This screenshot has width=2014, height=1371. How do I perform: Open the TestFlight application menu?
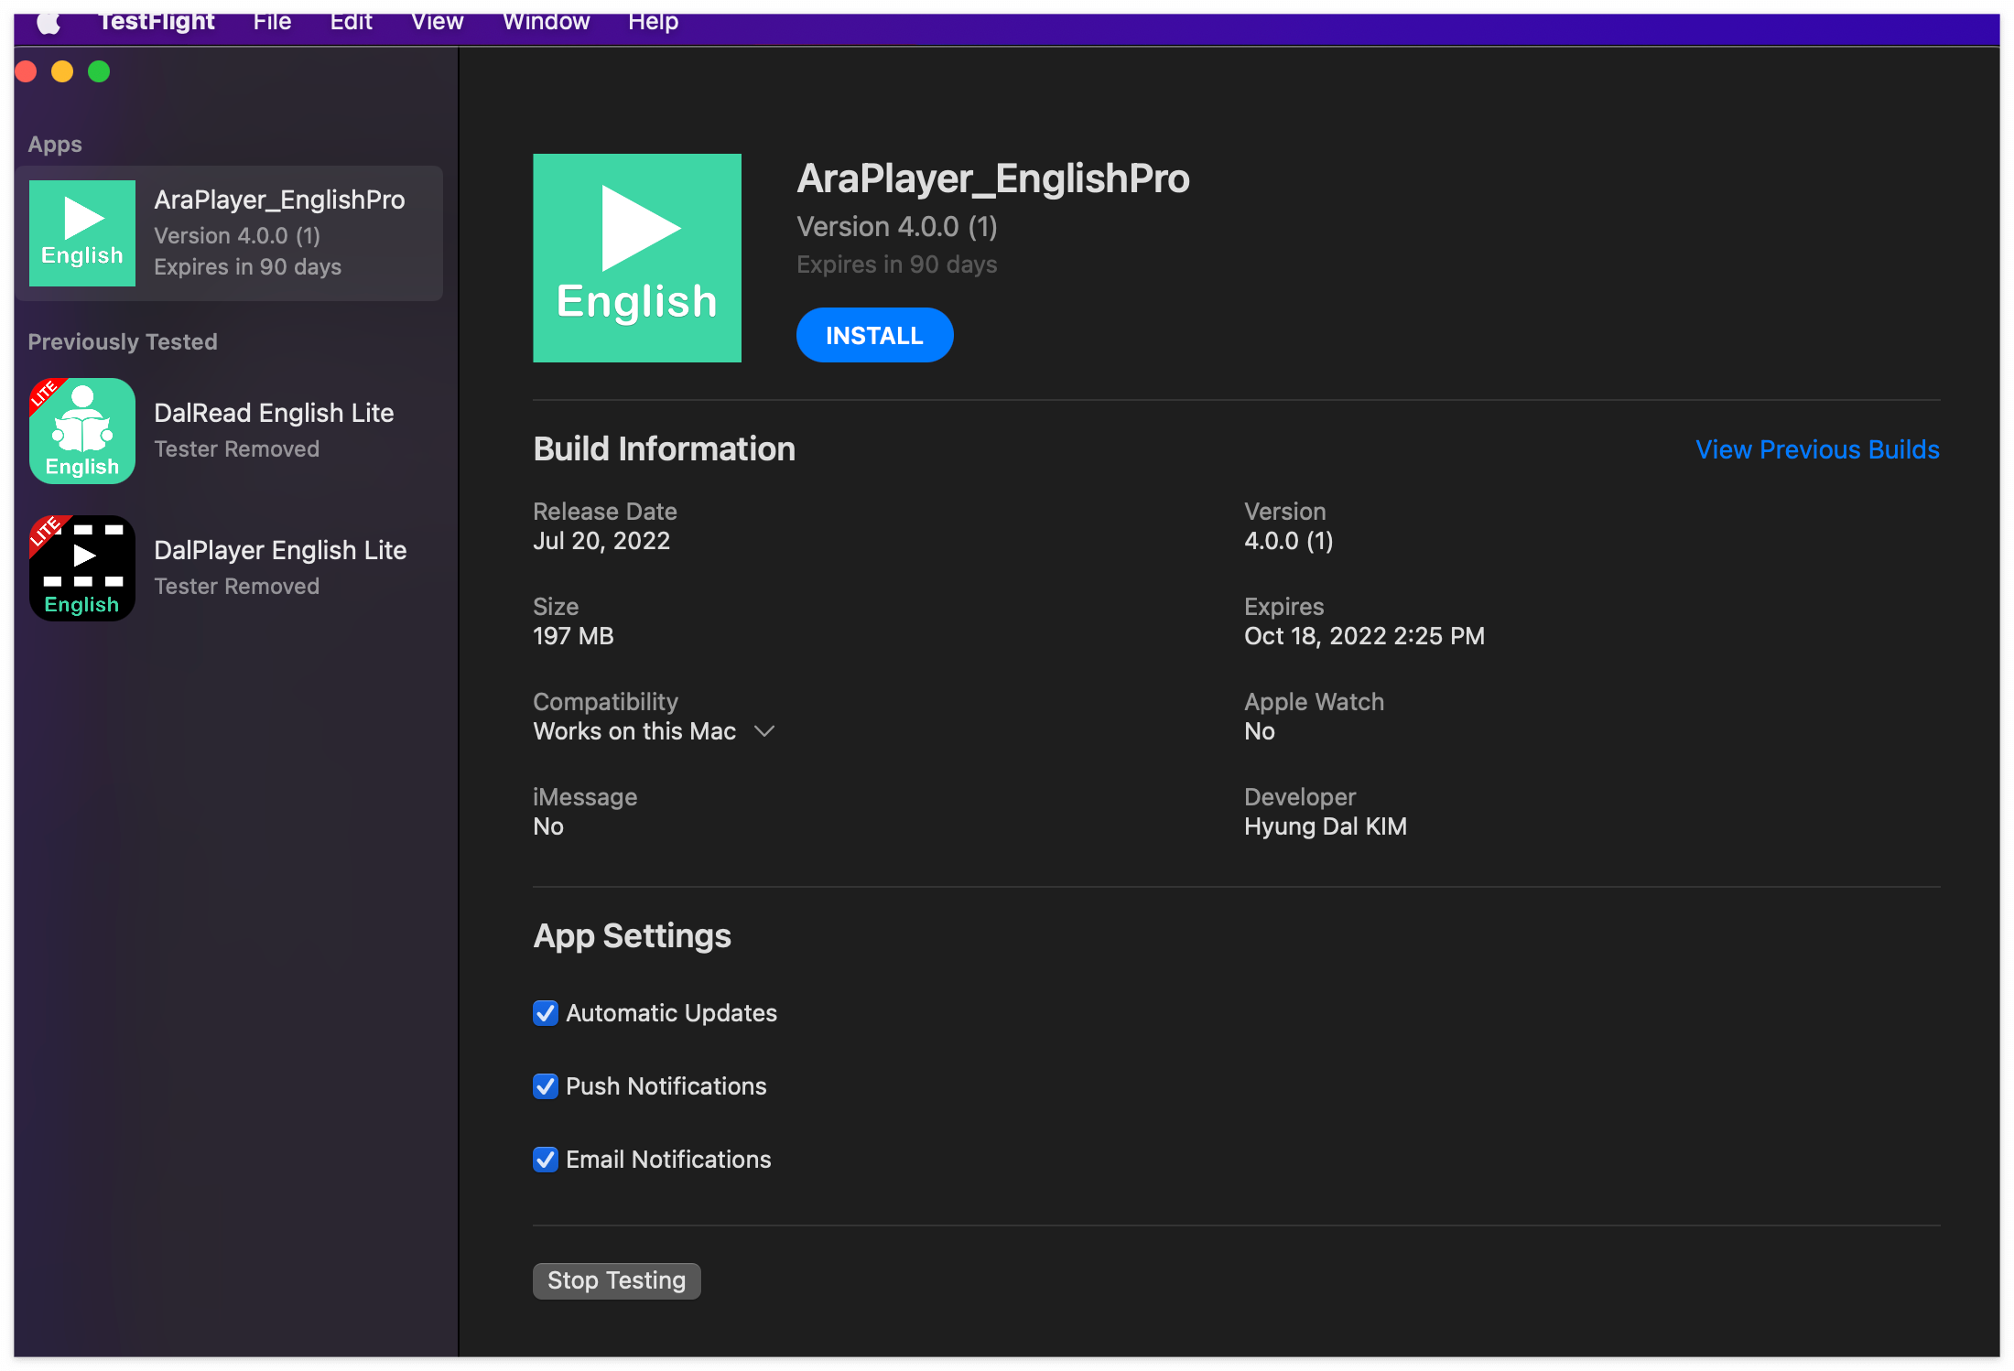pos(157,22)
